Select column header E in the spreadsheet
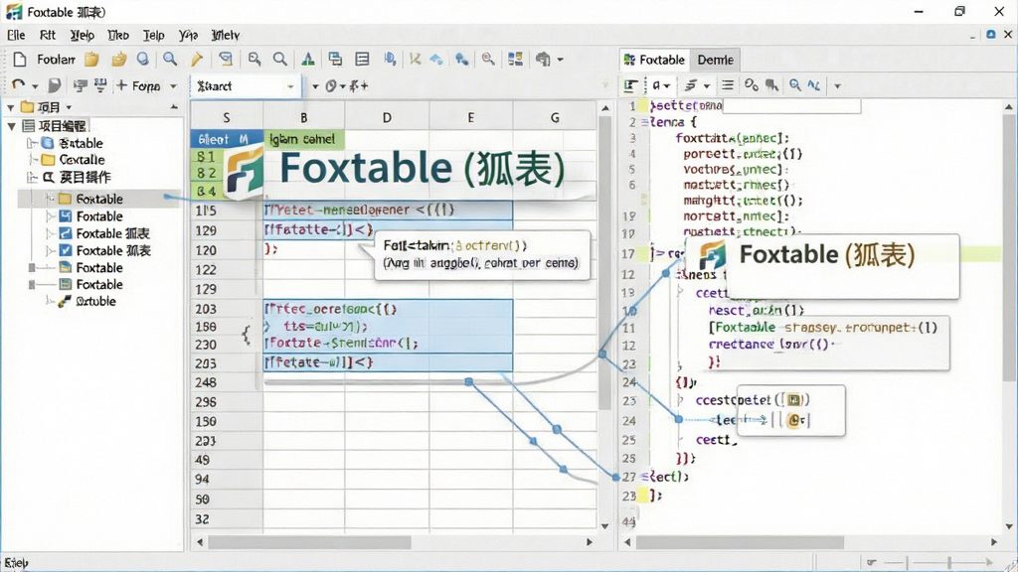Screen dimensions: 1018x572 pos(470,117)
